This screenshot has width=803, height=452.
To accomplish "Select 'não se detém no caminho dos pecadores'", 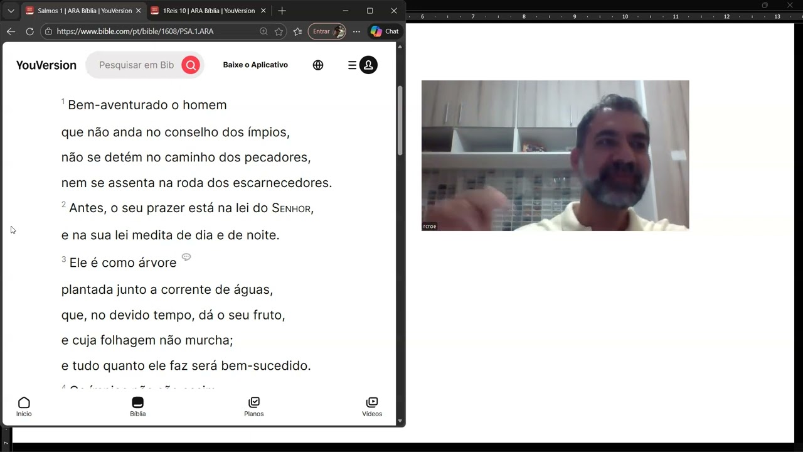I will point(186,158).
